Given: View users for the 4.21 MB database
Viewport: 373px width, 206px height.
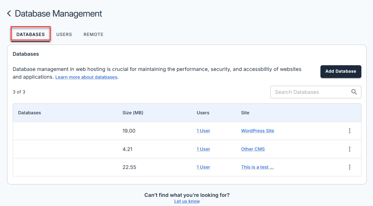Looking at the screenshot, I should pyautogui.click(x=203, y=149).
